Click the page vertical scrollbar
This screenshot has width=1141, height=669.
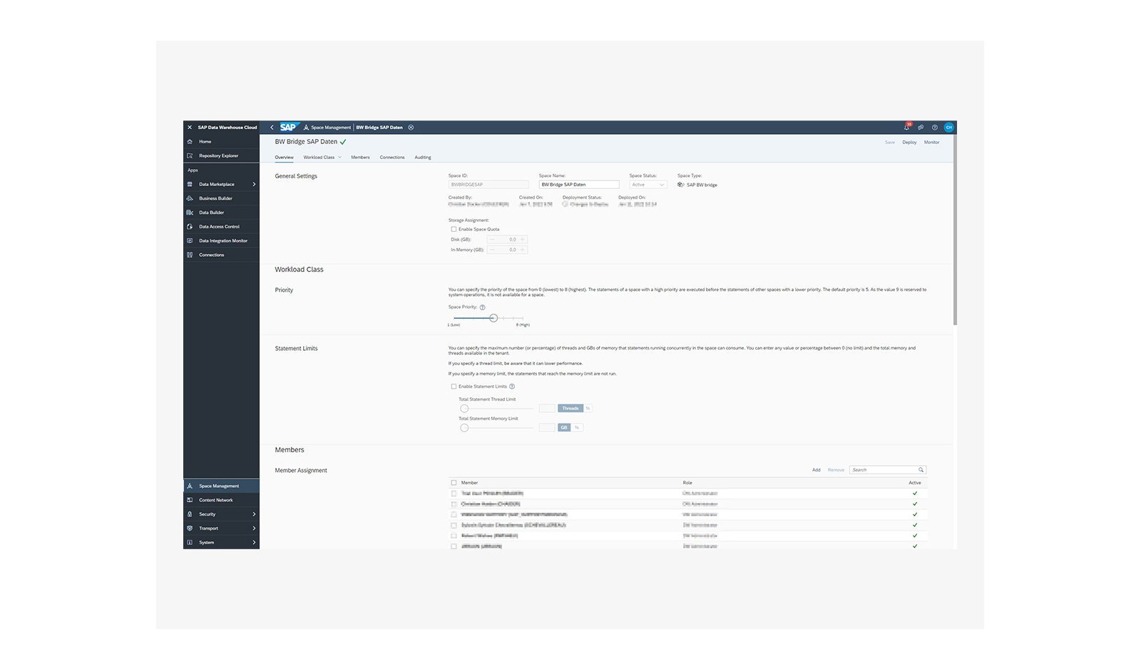point(955,229)
